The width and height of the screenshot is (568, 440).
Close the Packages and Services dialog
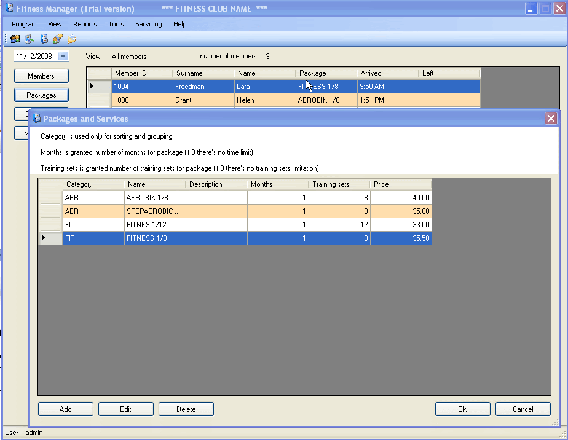pyautogui.click(x=551, y=119)
